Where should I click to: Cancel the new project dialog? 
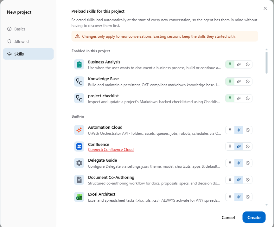[228, 217]
